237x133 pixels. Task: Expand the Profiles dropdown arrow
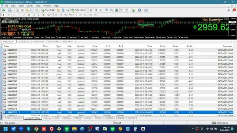13,10
